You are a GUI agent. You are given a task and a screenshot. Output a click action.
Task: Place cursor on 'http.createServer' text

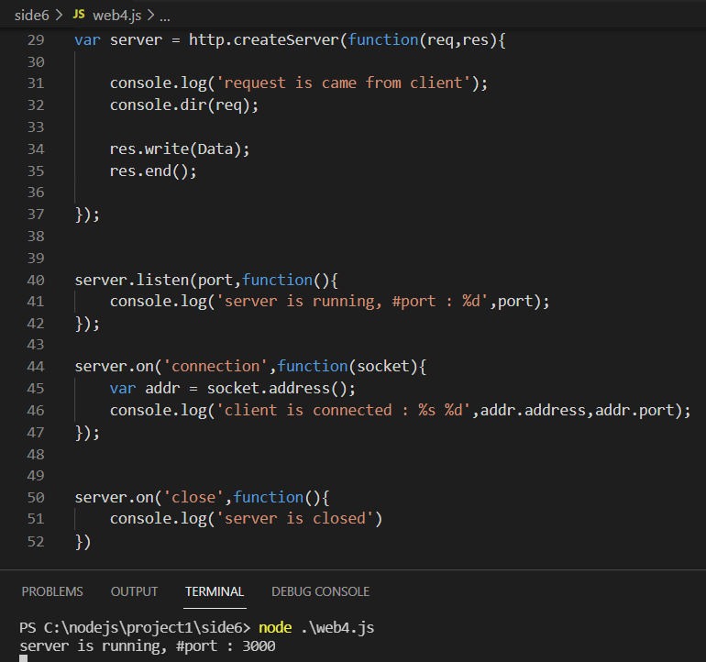pos(264,40)
